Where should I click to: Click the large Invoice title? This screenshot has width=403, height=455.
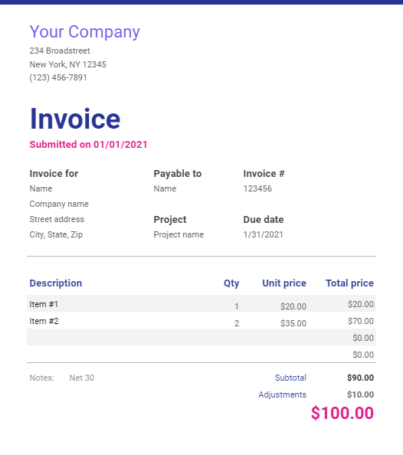pos(75,119)
